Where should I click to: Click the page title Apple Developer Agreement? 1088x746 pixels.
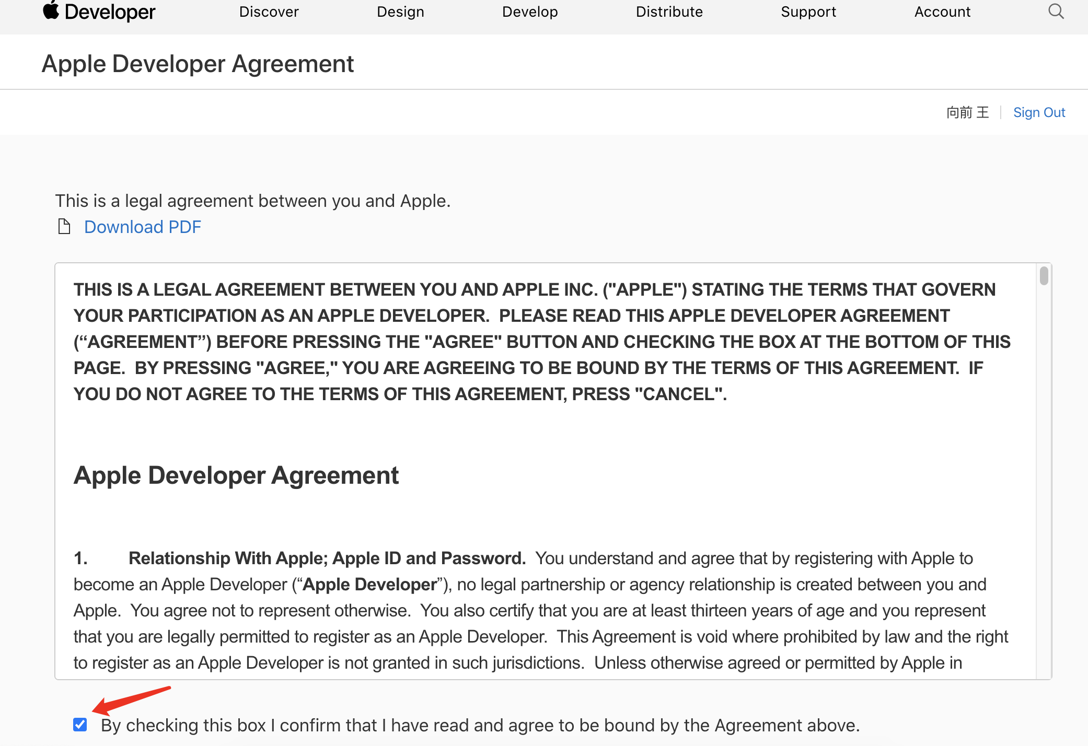point(198,64)
